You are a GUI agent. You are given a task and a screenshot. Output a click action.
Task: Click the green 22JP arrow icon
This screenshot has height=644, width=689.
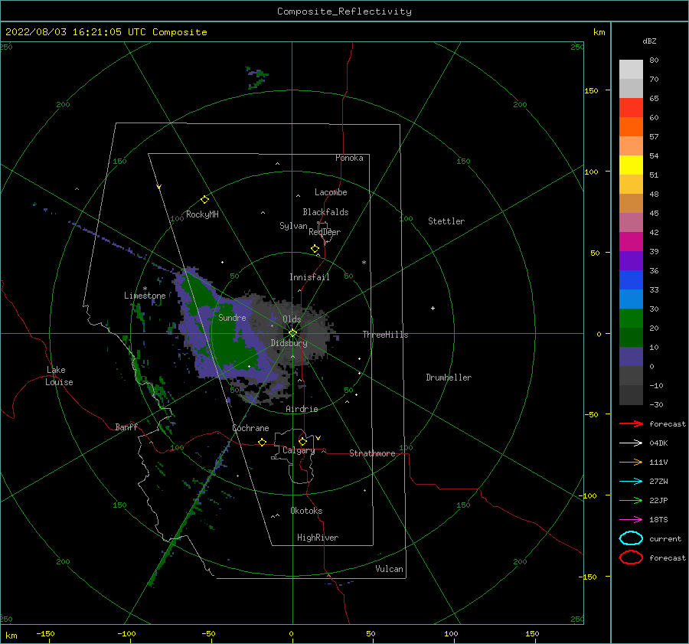click(631, 500)
